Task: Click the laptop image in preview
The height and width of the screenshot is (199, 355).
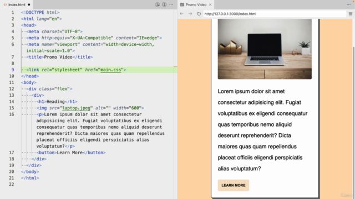Action: (x=265, y=49)
